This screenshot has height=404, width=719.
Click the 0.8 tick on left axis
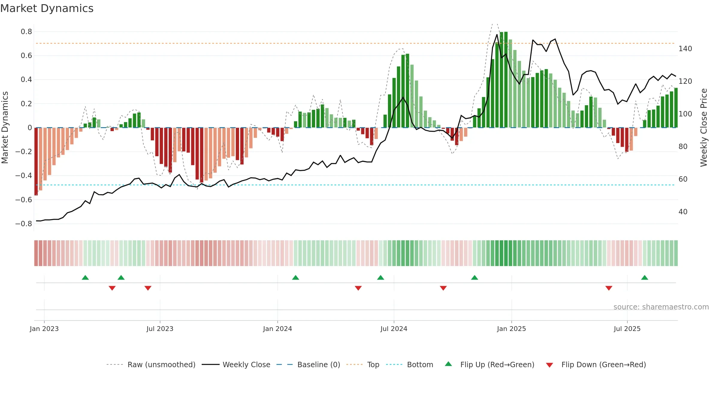(26, 32)
